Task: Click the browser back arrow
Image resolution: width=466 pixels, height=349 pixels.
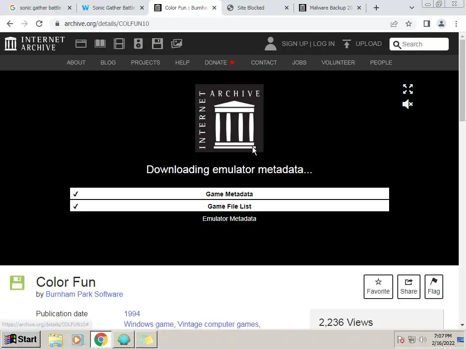Action: click(10, 24)
